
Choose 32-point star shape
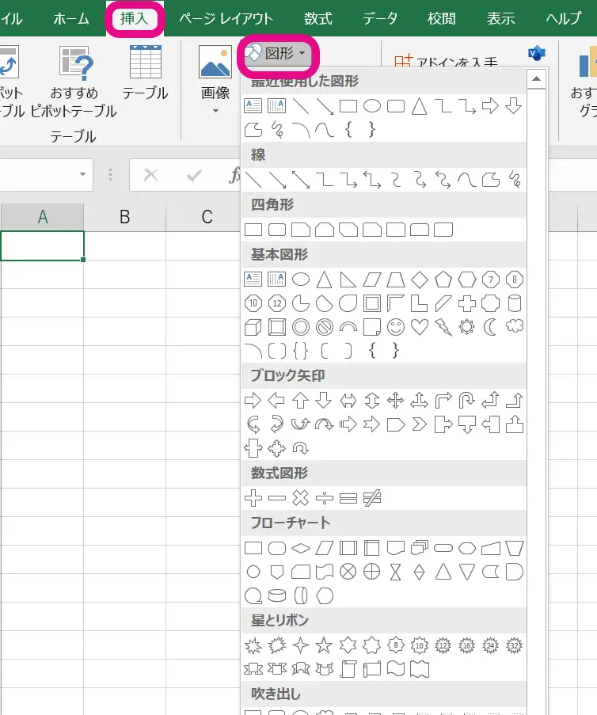point(514,645)
